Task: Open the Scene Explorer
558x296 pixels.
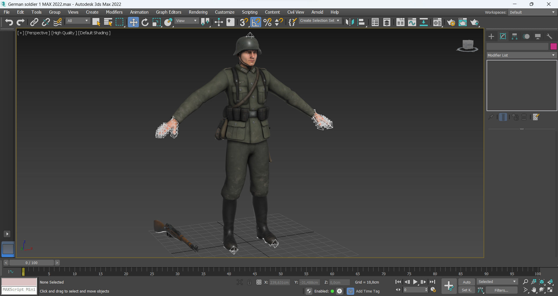Action: pyautogui.click(x=375, y=22)
